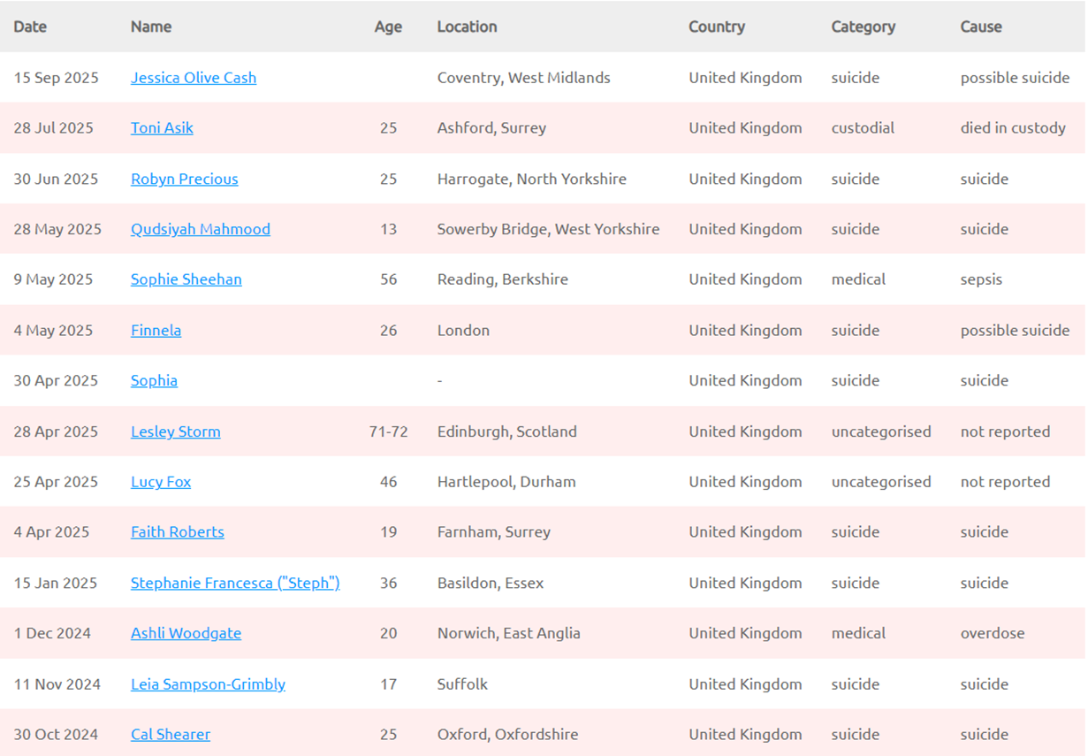Click the Cal Shearer link
The height and width of the screenshot is (756, 1088).
pyautogui.click(x=171, y=735)
